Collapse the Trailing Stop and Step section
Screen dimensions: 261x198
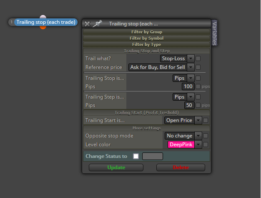[x=147, y=51]
